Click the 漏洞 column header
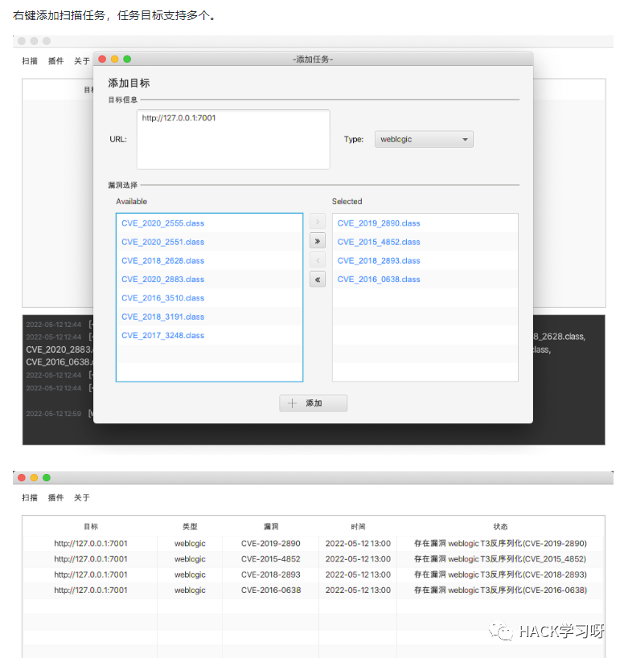This screenshot has width=624, height=658. click(271, 526)
